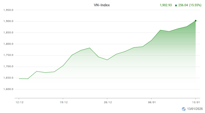Click the line's data point at 06/01
205x113 pixels.
(151, 40)
